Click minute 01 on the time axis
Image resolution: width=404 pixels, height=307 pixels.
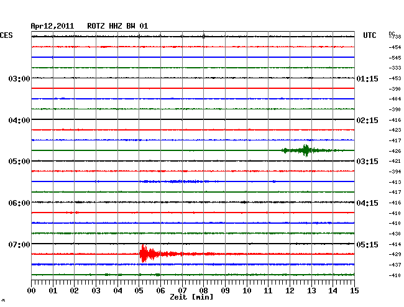point(53,290)
